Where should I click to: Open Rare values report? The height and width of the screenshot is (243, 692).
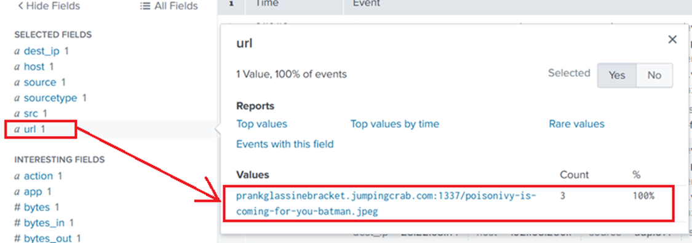tap(576, 124)
